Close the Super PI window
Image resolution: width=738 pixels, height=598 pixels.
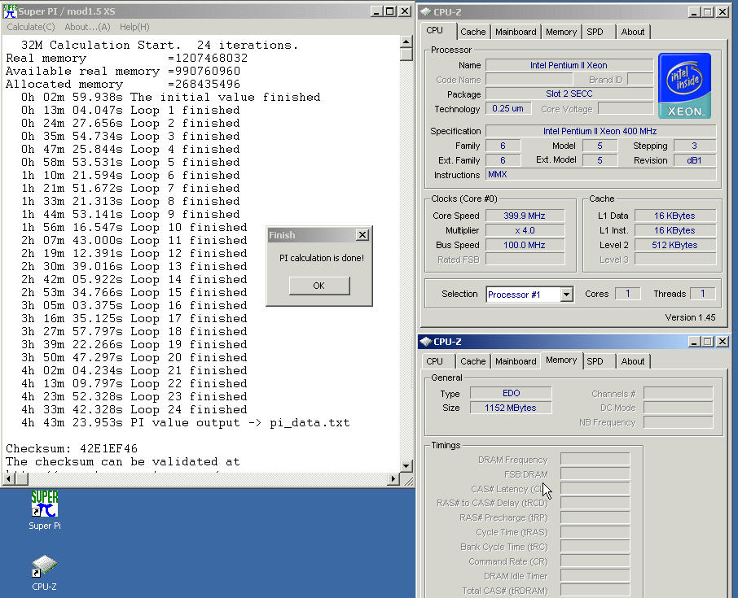click(405, 11)
